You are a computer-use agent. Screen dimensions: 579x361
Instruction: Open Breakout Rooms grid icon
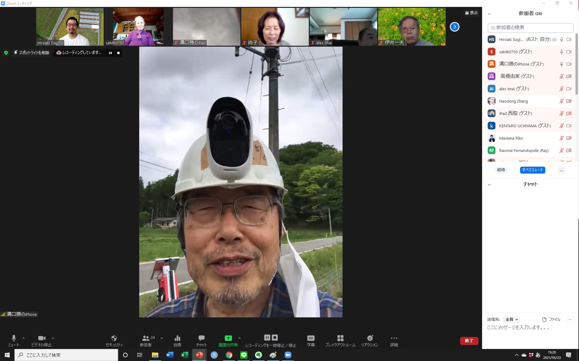click(340, 341)
